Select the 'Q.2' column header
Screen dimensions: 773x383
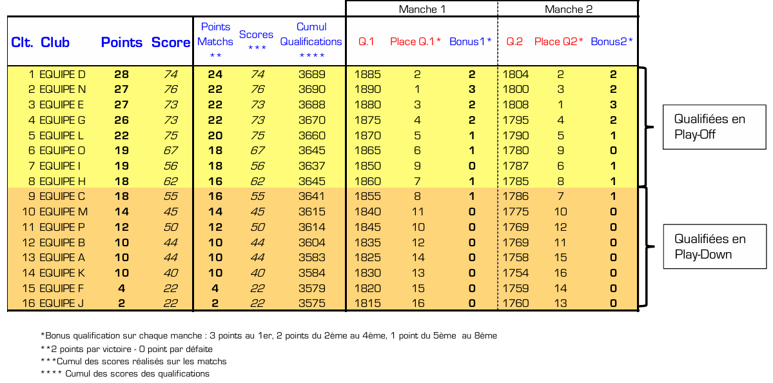coord(514,42)
